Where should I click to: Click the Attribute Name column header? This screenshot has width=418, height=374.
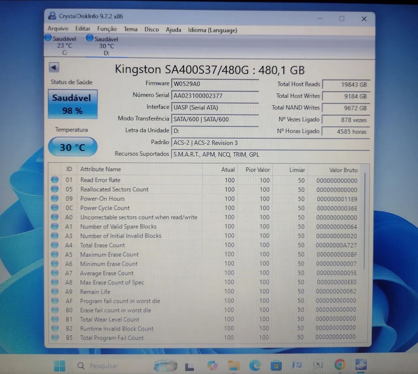(x=140, y=169)
